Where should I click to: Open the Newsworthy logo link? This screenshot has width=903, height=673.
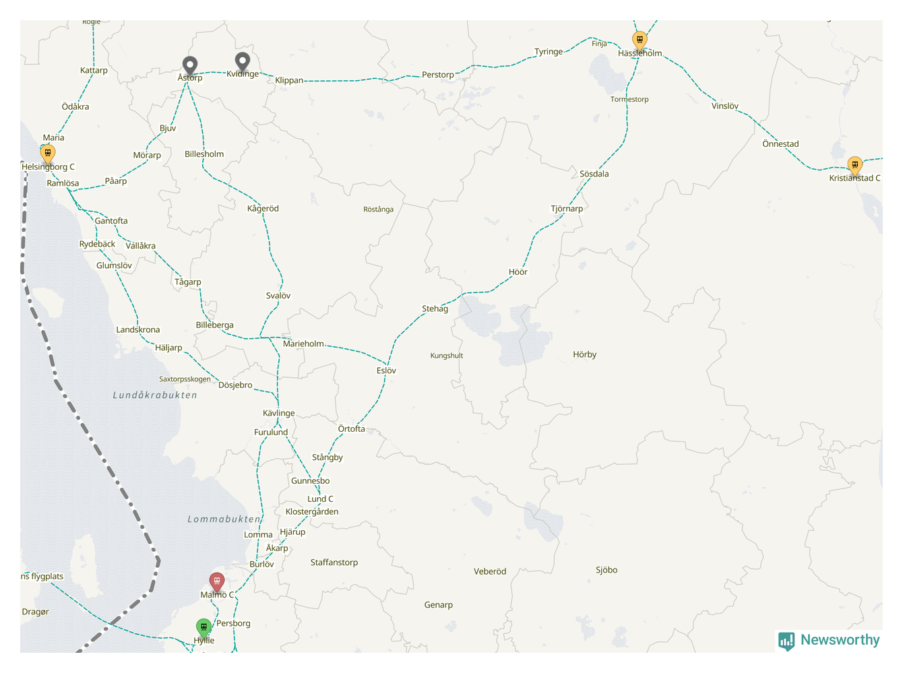click(829, 641)
